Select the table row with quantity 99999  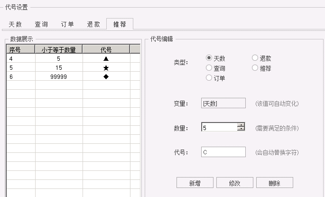point(73,77)
